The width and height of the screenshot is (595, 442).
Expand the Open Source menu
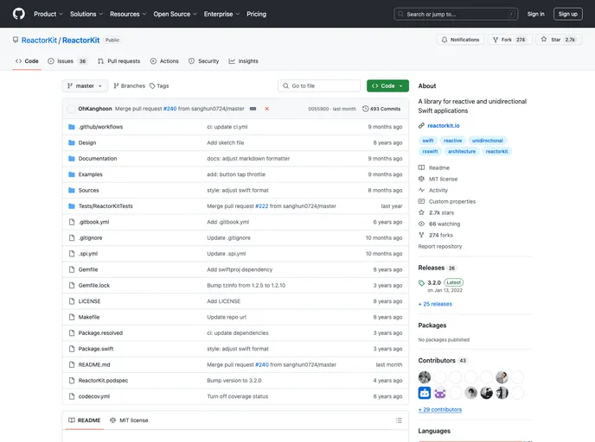coord(175,14)
